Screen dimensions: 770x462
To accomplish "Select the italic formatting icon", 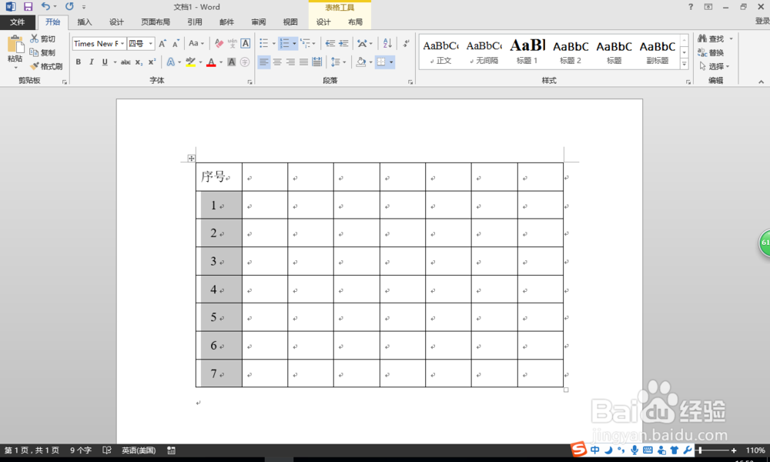I will (x=92, y=61).
